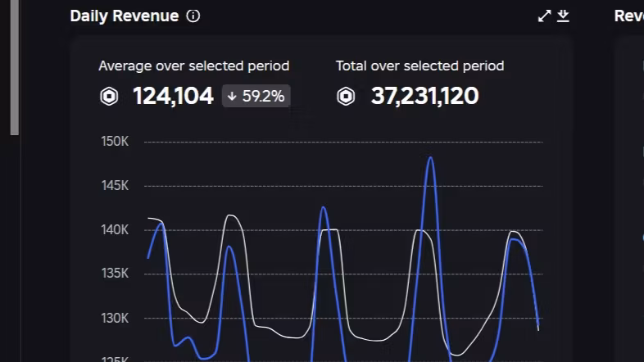Download the Daily Revenue chart data
The height and width of the screenshot is (362, 644).
pyautogui.click(x=563, y=16)
